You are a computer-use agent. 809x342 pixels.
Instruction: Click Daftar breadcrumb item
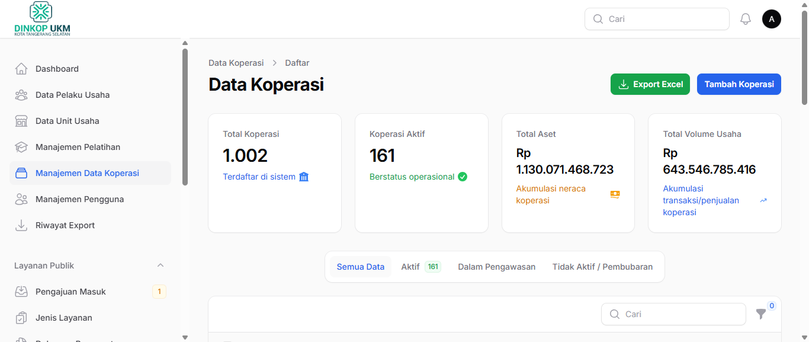click(x=297, y=63)
